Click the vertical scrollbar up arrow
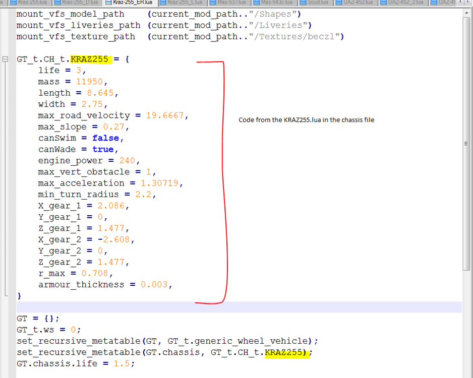Image resolution: width=473 pixels, height=378 pixels. [466, 13]
